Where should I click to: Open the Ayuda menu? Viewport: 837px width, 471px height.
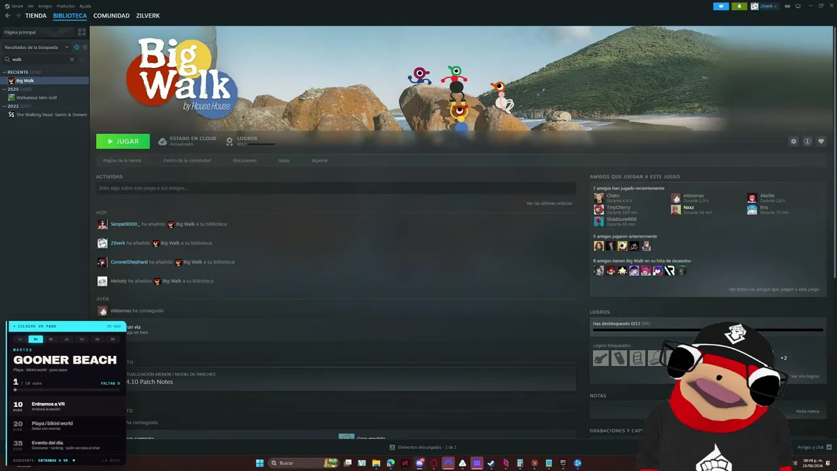85,6
